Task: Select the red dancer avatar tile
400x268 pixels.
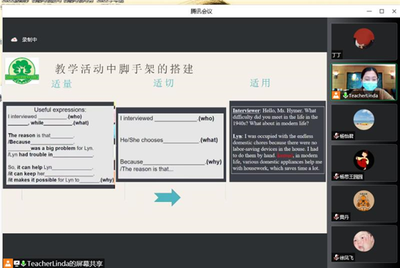Action: [x=363, y=160]
